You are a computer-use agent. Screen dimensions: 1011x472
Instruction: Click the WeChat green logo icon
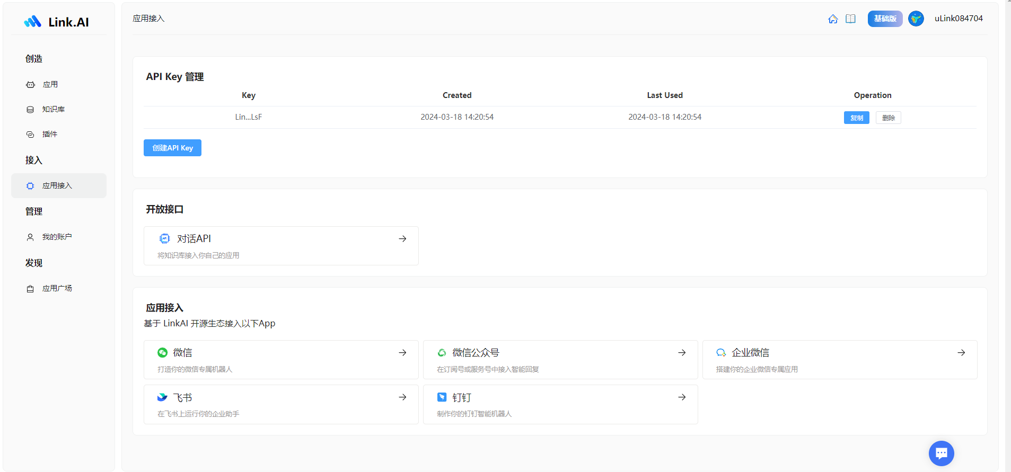[162, 353]
